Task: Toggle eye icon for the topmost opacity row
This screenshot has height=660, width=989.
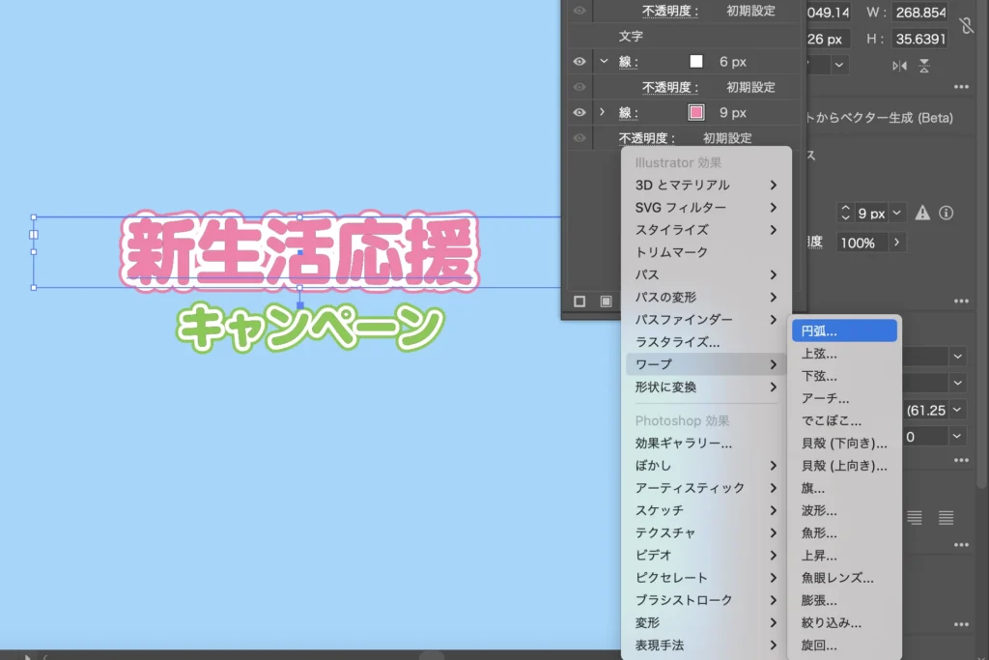Action: [579, 12]
